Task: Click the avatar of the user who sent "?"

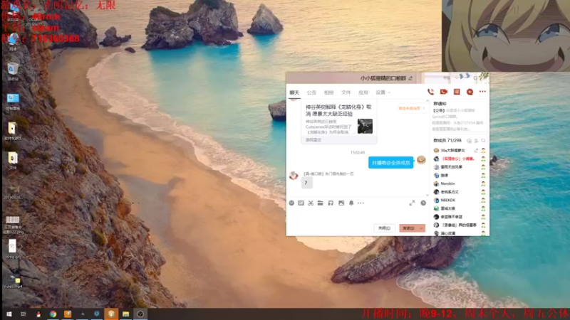Action: point(294,176)
